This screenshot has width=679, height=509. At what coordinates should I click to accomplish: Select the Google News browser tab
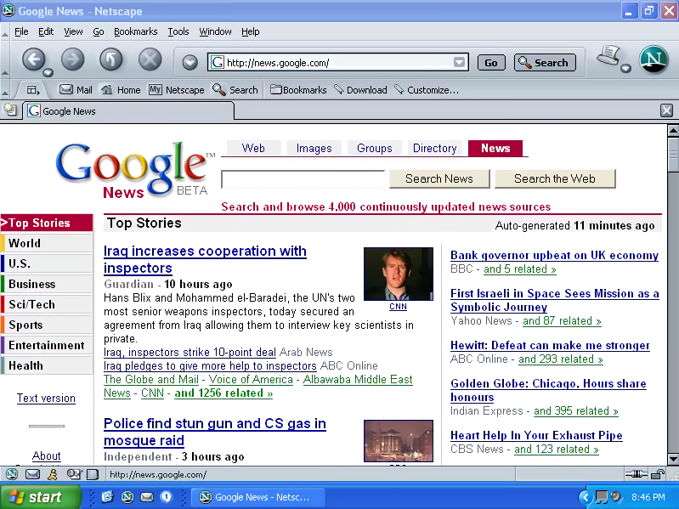[128, 111]
